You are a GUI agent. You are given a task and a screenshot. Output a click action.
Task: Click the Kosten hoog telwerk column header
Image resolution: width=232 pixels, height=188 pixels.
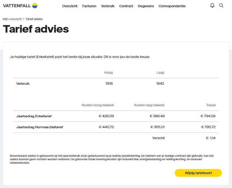tap(98, 105)
